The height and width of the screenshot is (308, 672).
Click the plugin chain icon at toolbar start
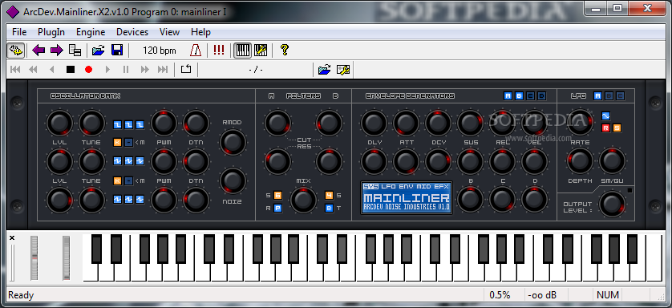coord(15,50)
